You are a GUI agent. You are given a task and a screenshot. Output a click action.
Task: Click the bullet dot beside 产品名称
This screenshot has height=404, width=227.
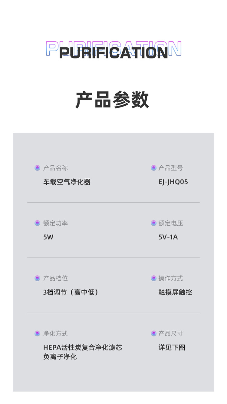coord(37,168)
